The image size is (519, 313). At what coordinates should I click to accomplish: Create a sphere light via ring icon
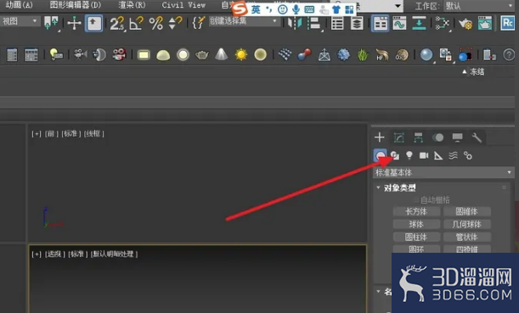(183, 54)
